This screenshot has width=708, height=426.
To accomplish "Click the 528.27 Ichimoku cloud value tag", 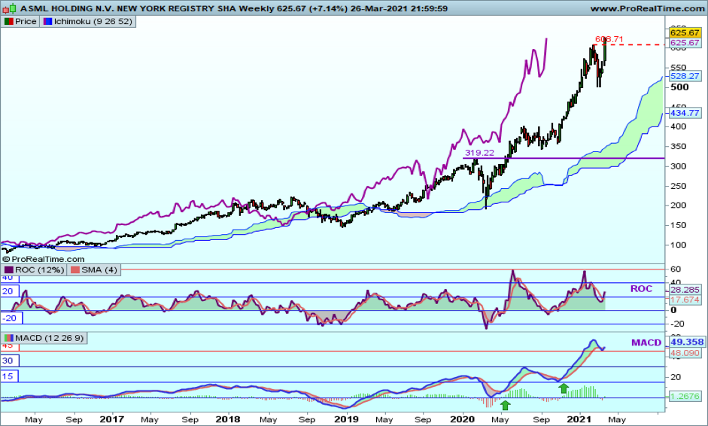I will click(685, 76).
